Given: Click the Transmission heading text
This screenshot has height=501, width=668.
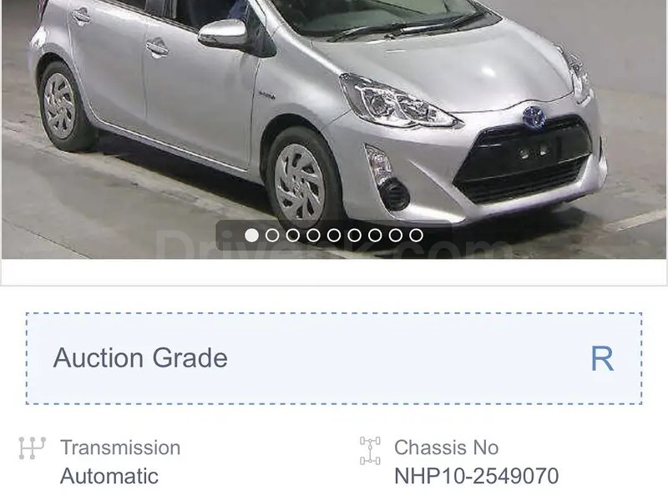Looking at the screenshot, I should pyautogui.click(x=120, y=448).
